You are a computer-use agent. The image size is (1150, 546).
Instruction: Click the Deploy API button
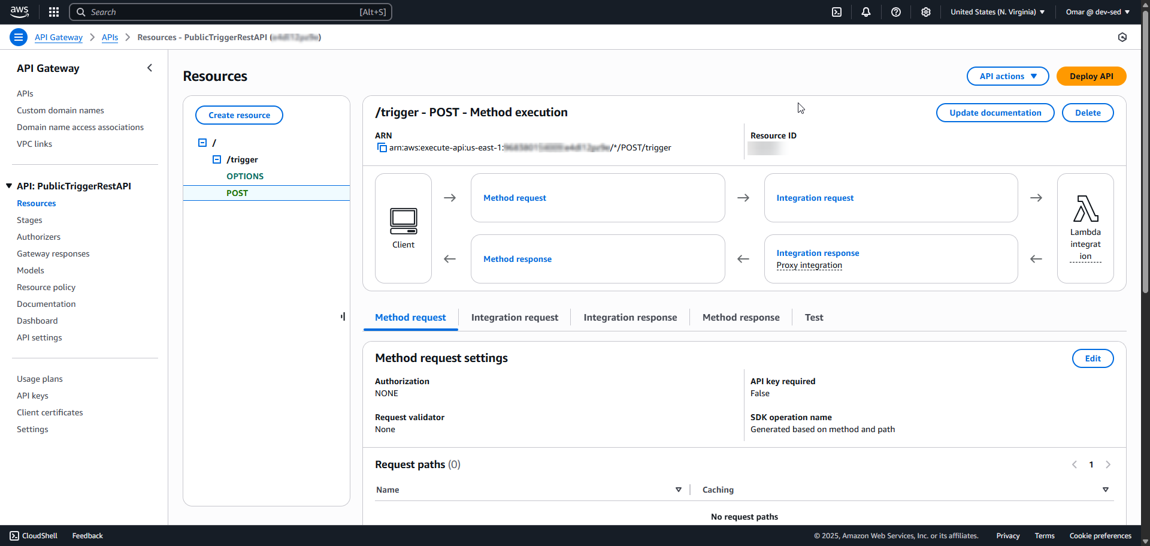(1091, 76)
